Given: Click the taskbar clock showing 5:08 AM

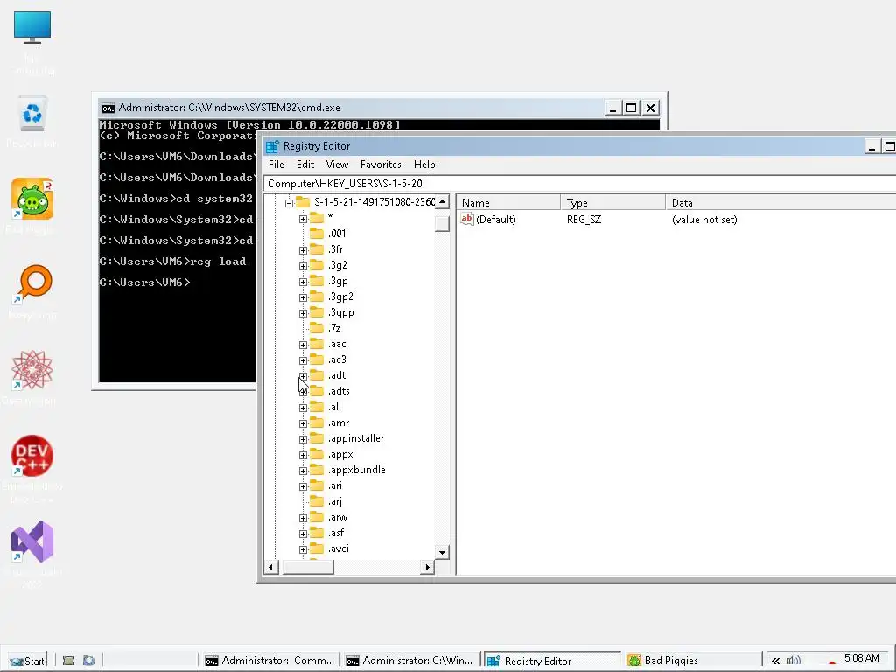Looking at the screenshot, I should point(861,658).
